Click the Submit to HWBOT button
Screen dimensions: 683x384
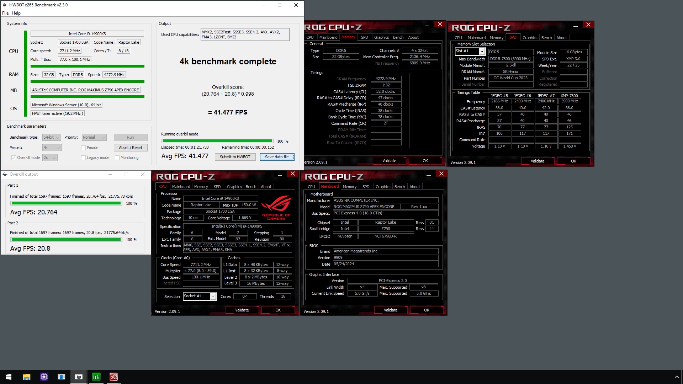[x=235, y=157]
